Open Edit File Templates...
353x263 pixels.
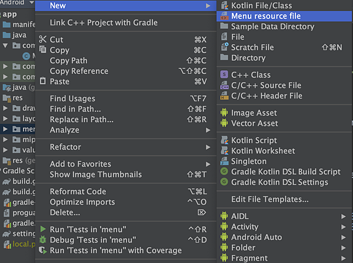284,199
